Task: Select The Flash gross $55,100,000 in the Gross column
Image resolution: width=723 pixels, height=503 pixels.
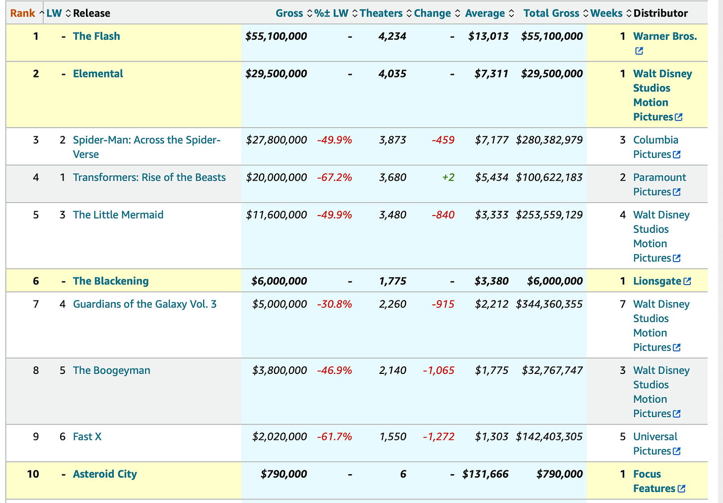Action: (x=276, y=36)
